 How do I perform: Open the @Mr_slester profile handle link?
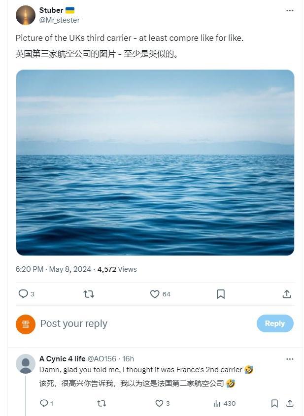tap(59, 20)
